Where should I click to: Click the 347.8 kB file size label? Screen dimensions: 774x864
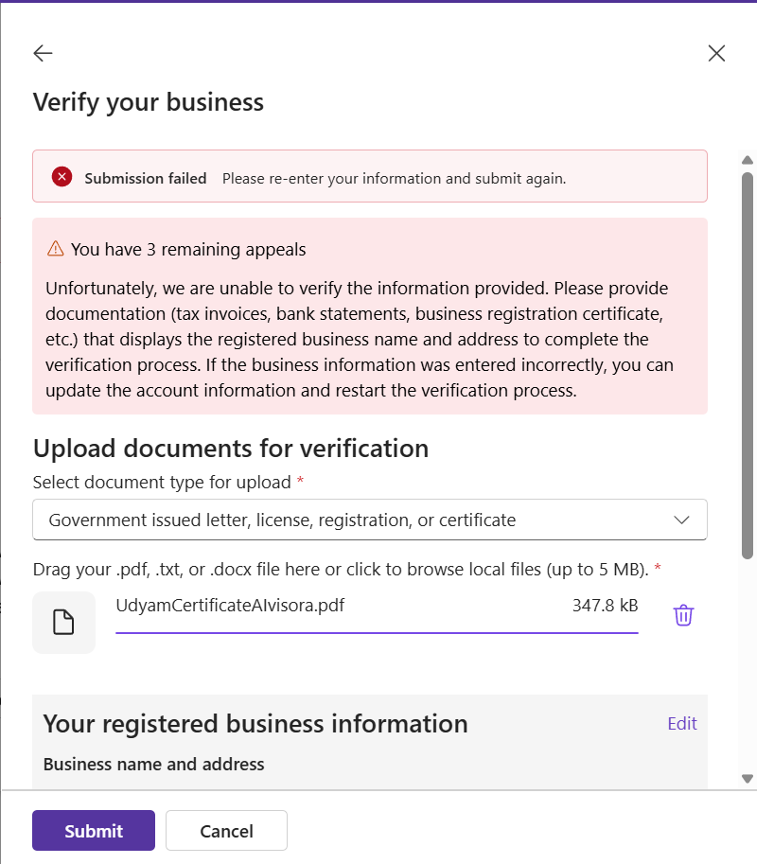[605, 605]
